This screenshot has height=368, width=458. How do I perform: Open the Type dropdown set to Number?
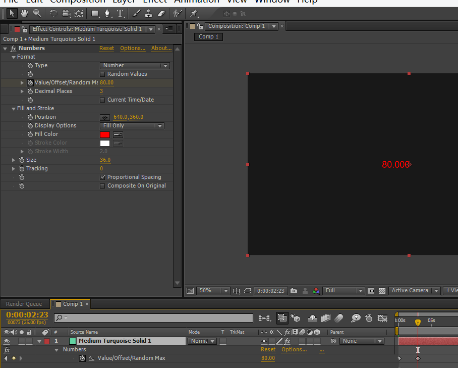coord(135,66)
